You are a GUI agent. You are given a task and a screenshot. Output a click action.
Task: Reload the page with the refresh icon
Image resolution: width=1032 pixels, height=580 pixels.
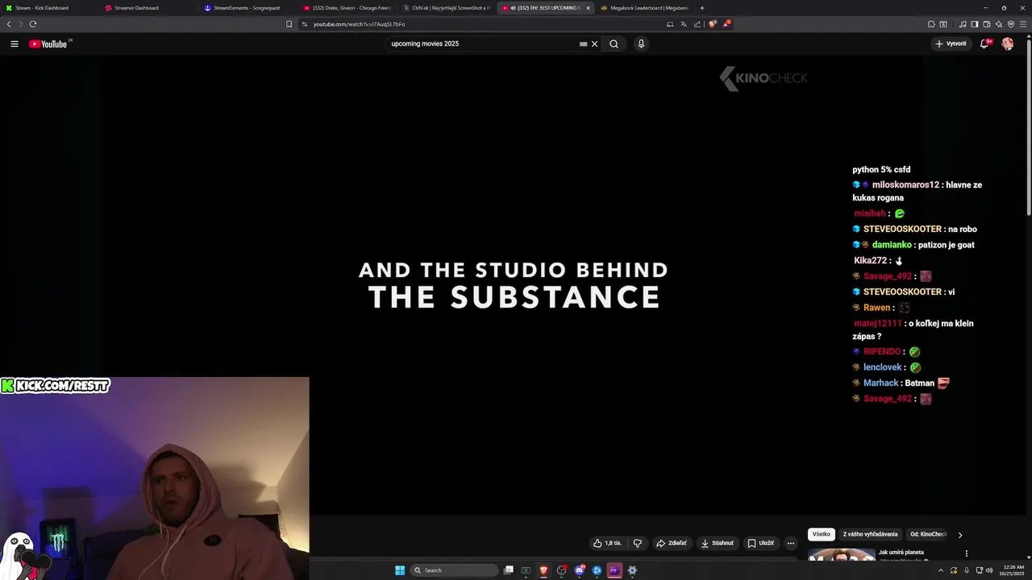tap(33, 24)
